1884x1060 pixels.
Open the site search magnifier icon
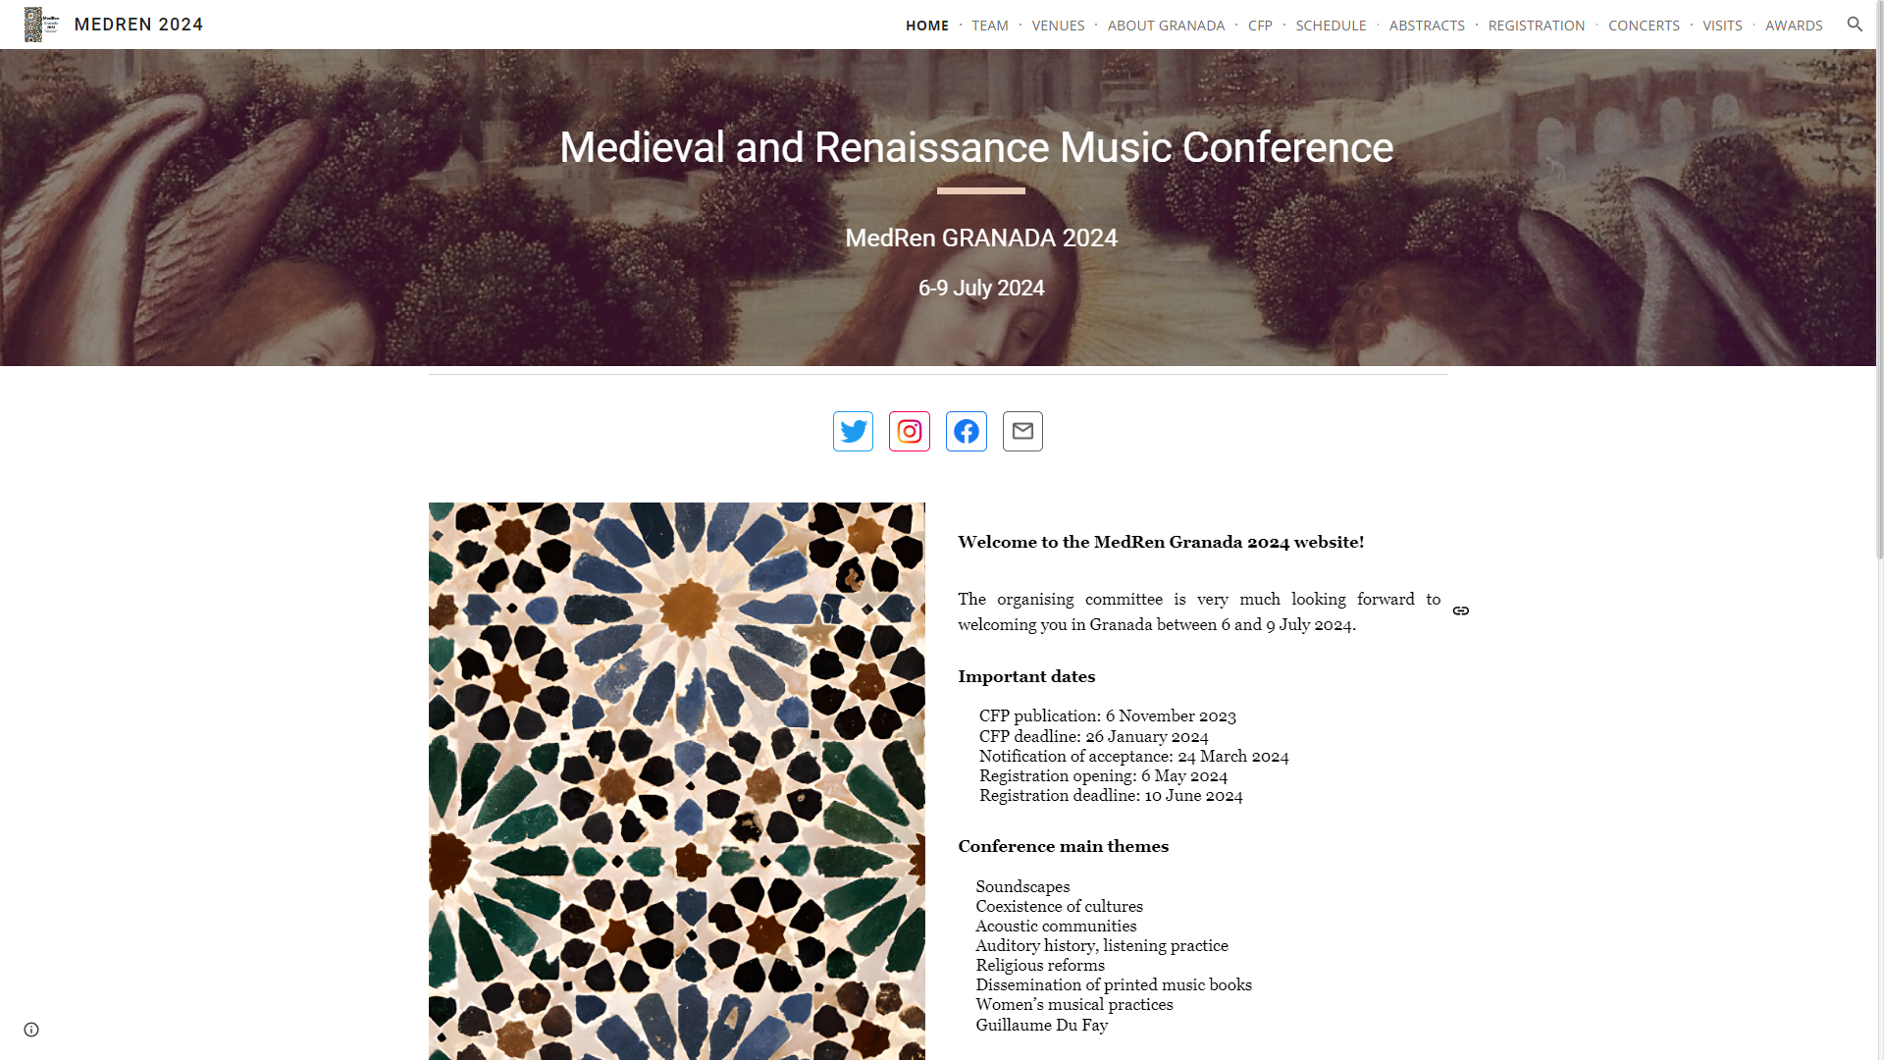point(1855,25)
